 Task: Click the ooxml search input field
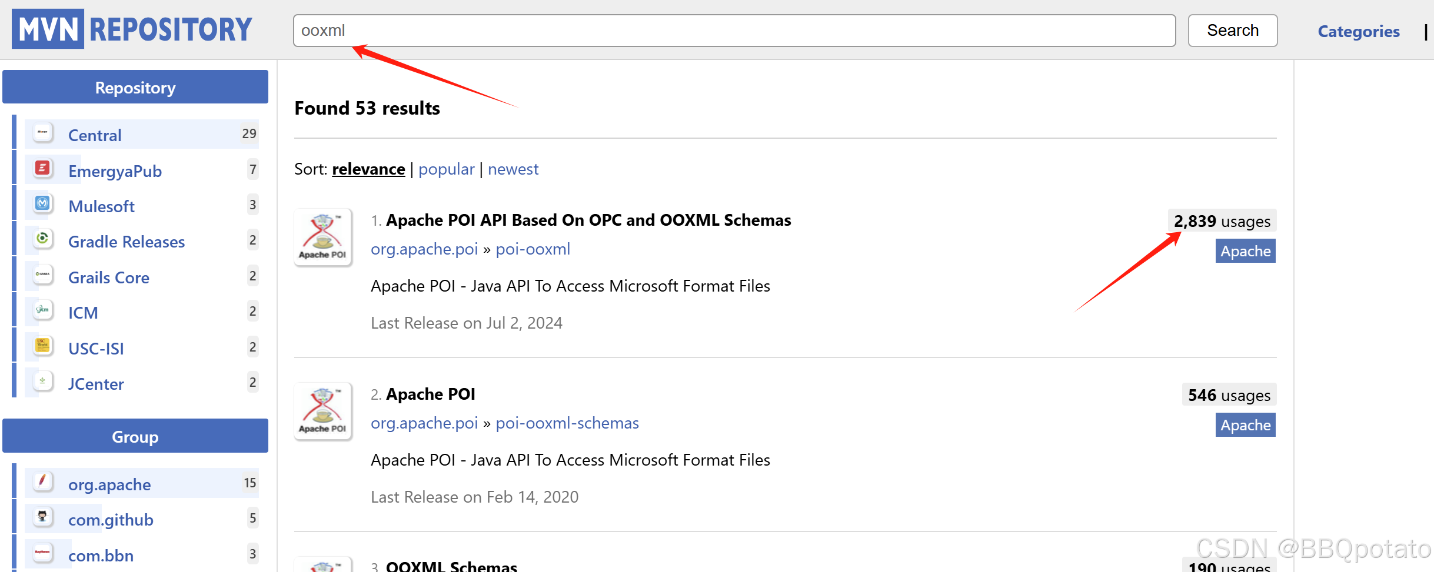(734, 31)
